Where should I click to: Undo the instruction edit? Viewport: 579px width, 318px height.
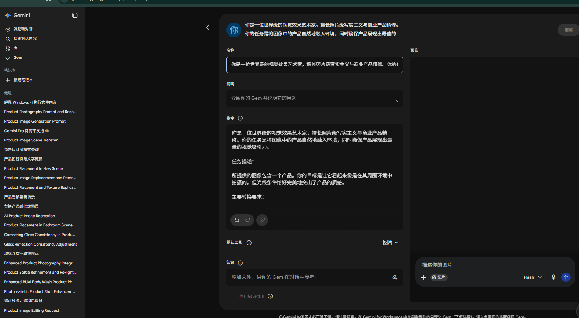coord(237,220)
